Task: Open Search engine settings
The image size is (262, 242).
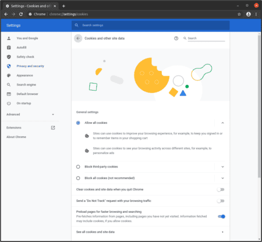Action: coord(26,85)
